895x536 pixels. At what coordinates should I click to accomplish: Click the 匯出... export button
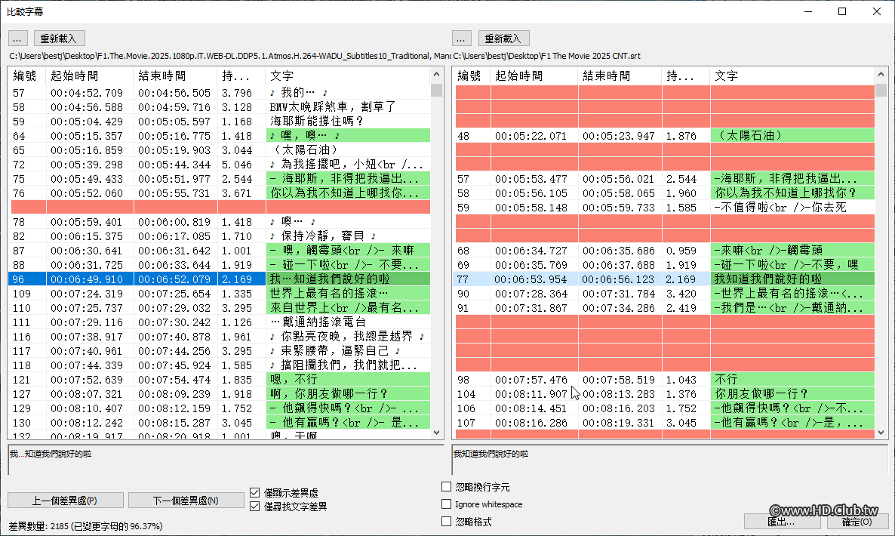coord(781,521)
